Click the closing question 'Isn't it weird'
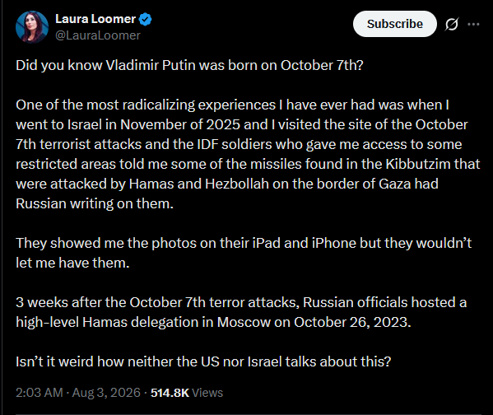 click(203, 361)
